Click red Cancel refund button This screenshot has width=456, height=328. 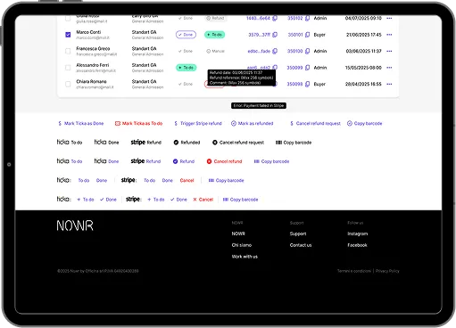[x=224, y=161]
